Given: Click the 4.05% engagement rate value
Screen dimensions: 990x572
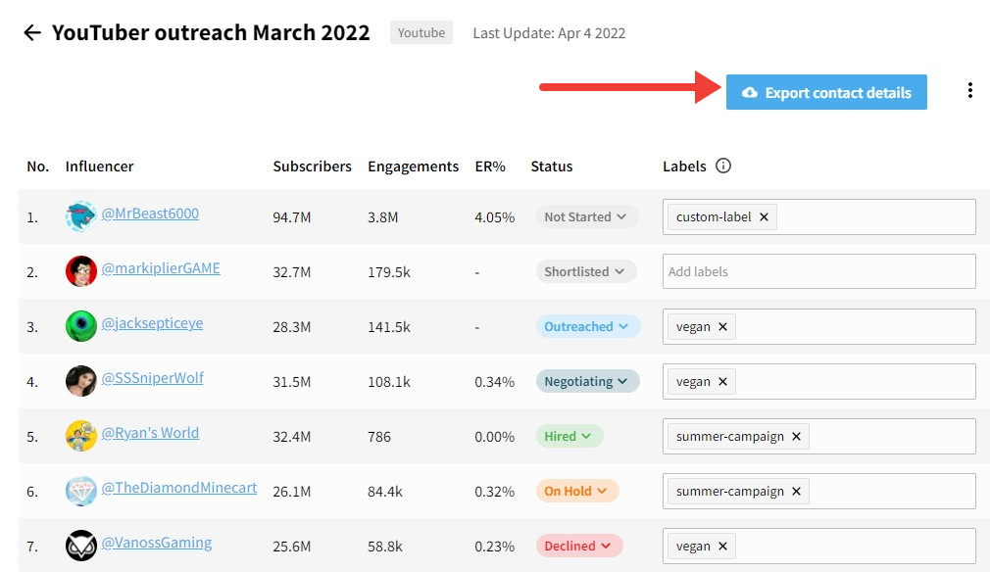Looking at the screenshot, I should [x=494, y=217].
